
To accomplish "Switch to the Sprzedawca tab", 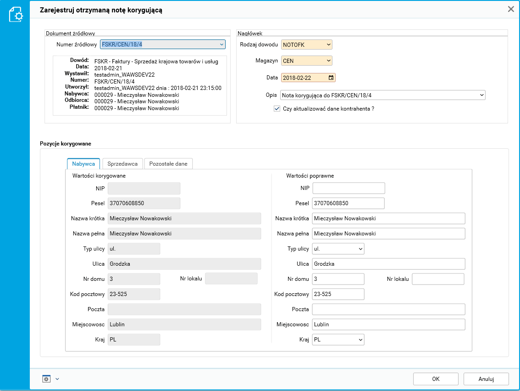I will click(122, 164).
